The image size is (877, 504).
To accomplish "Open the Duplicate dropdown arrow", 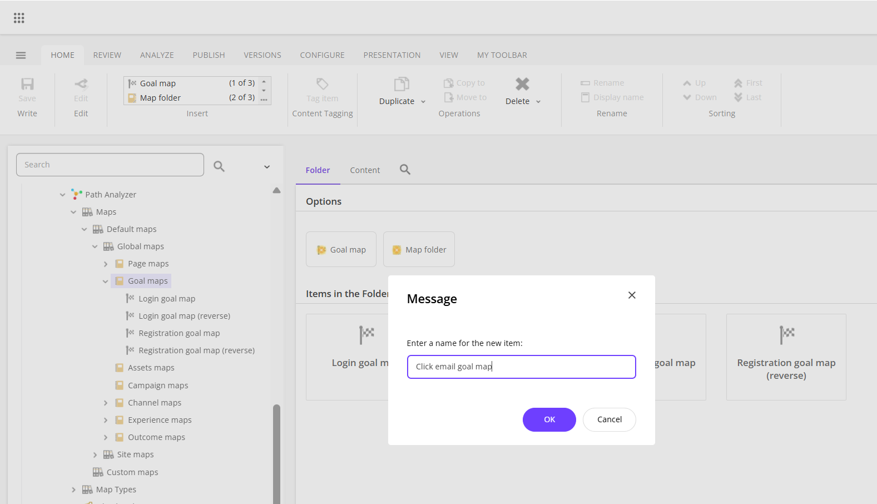I will 423,102.
